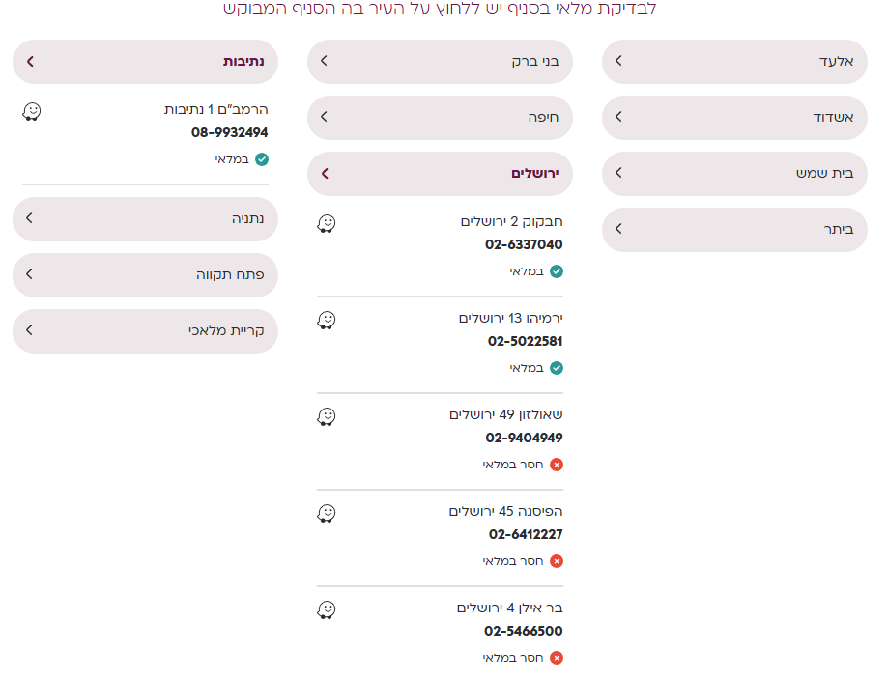Open Waze navigation for בר אילן 4 ירושלים
888x679 pixels.
click(x=327, y=609)
